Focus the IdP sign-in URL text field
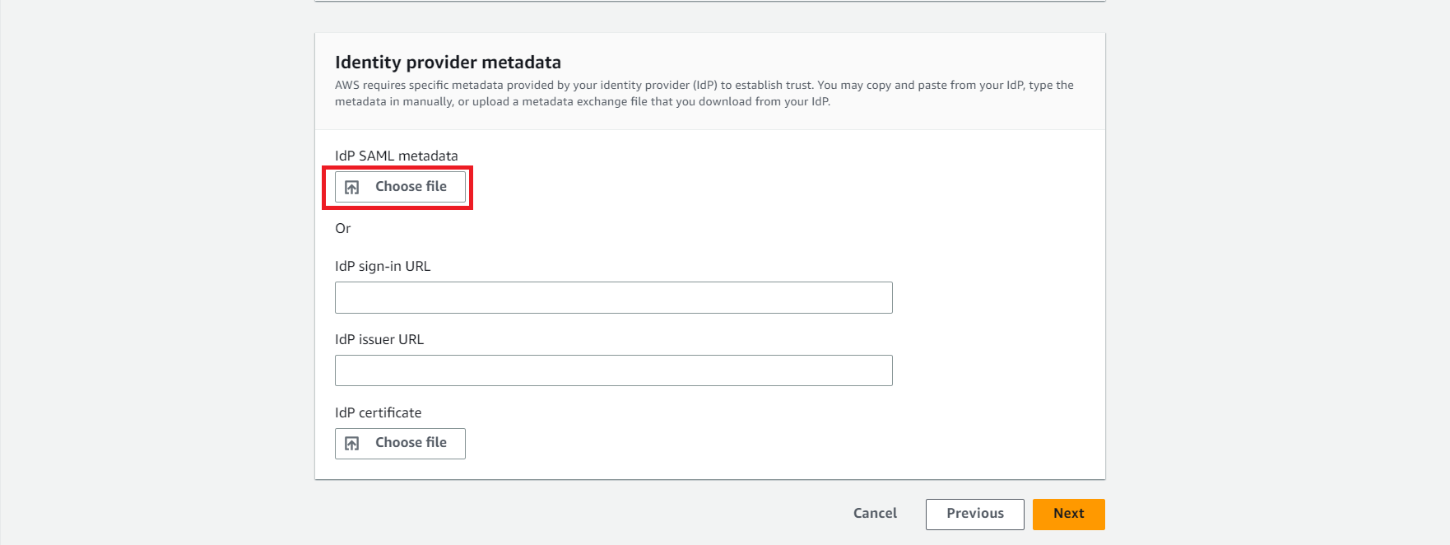This screenshot has width=1450, height=545. pos(613,297)
